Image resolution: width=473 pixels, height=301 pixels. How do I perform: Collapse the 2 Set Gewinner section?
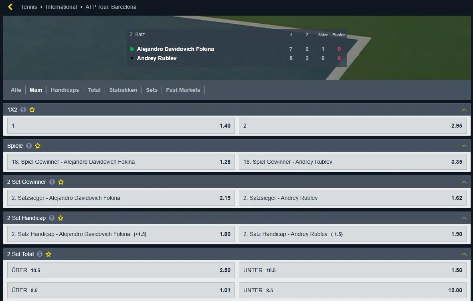pos(464,182)
